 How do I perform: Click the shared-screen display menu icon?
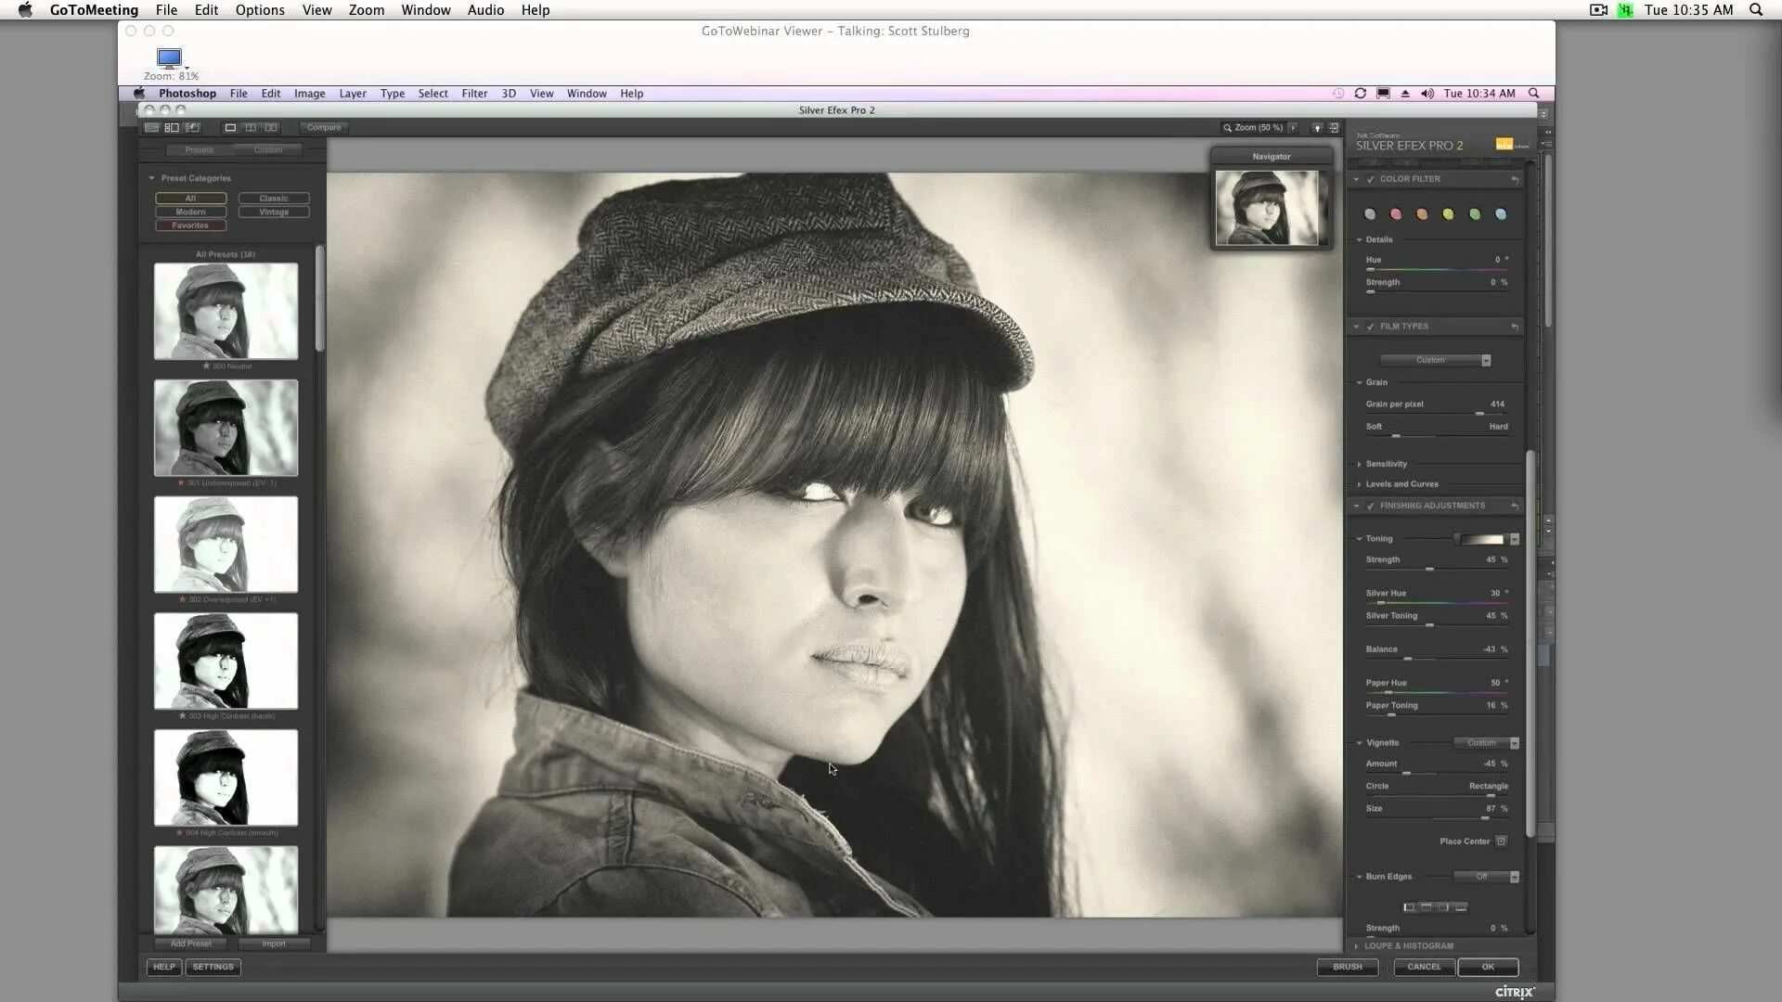tap(1383, 94)
